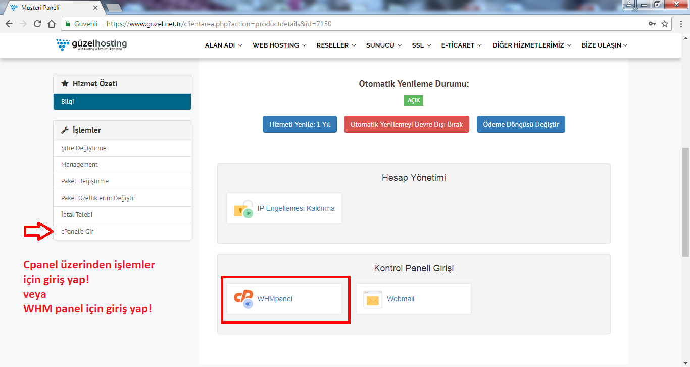Click the WHMpanel cPanel icon
Screen dimensions: 690x367
pyautogui.click(x=243, y=299)
